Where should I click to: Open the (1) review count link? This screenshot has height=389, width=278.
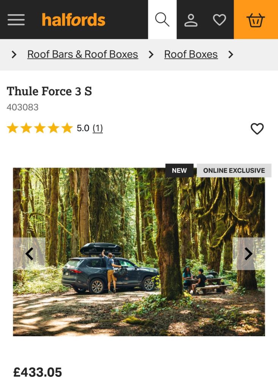[x=97, y=128]
